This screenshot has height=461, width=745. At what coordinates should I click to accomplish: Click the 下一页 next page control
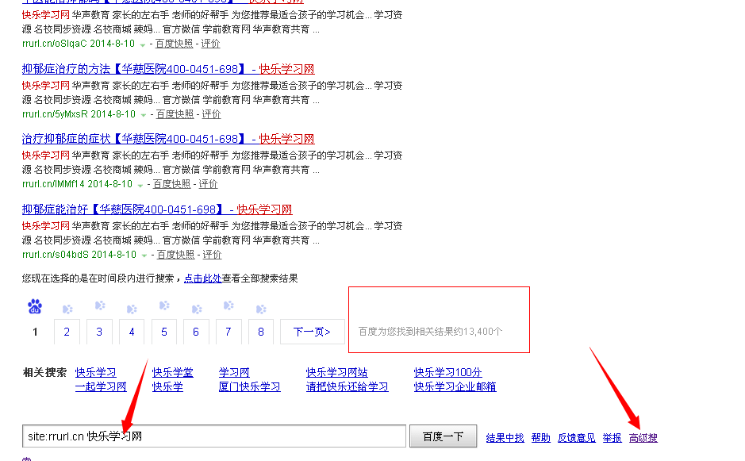pyautogui.click(x=312, y=332)
